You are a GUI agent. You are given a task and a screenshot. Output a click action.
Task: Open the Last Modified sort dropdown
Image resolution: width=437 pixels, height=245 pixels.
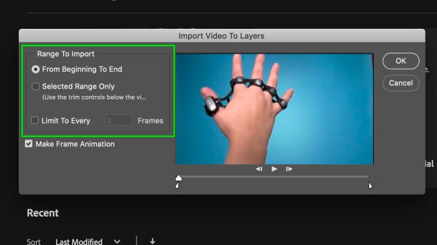(x=88, y=242)
